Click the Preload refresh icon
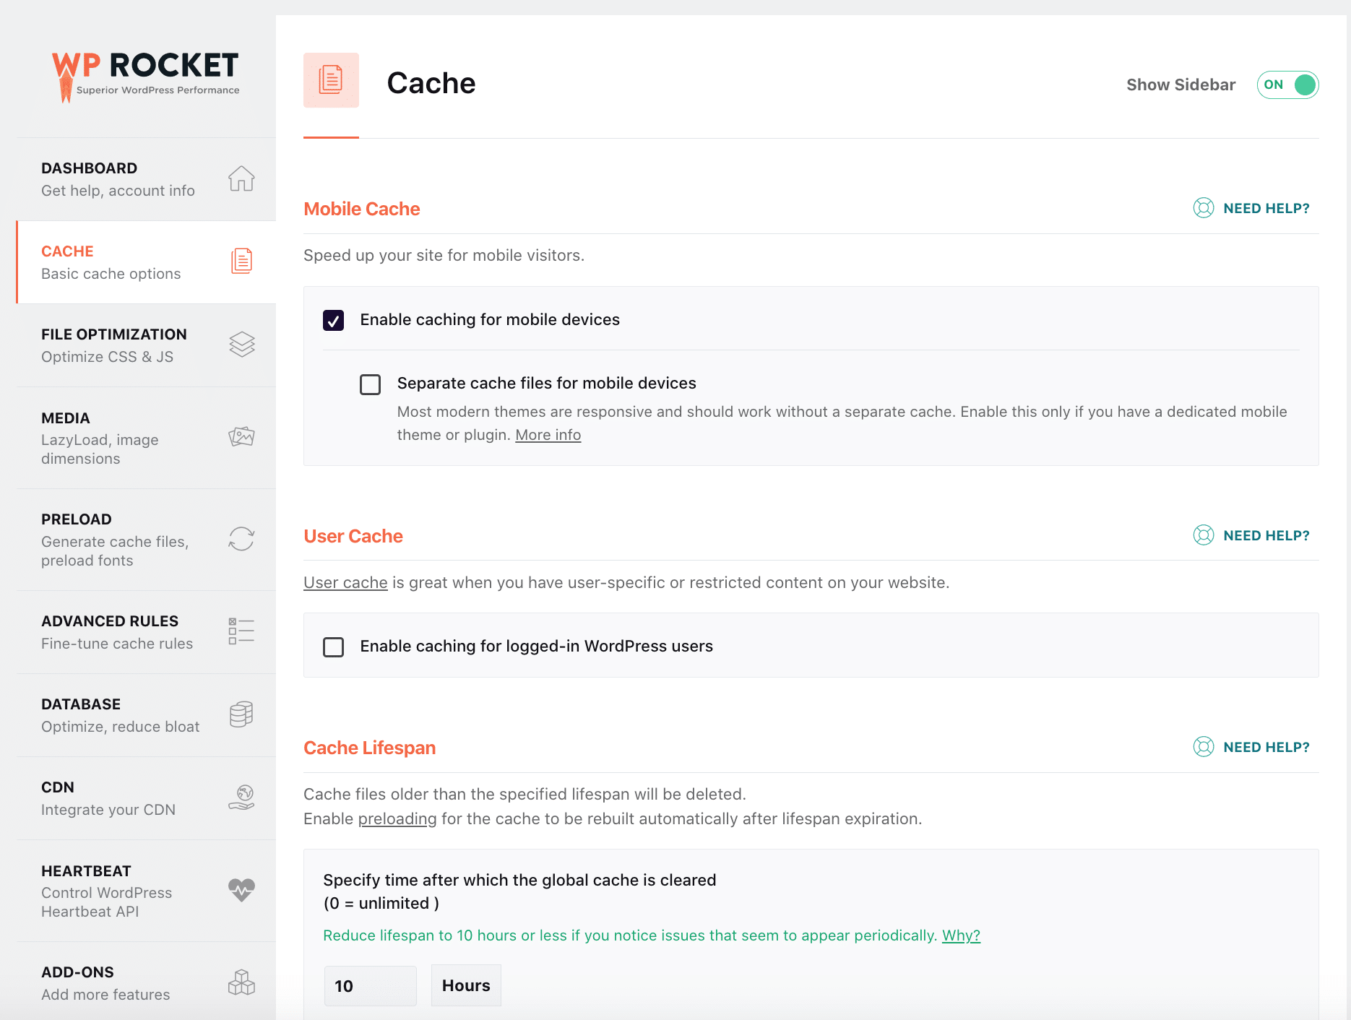Viewport: 1351px width, 1020px height. point(241,539)
